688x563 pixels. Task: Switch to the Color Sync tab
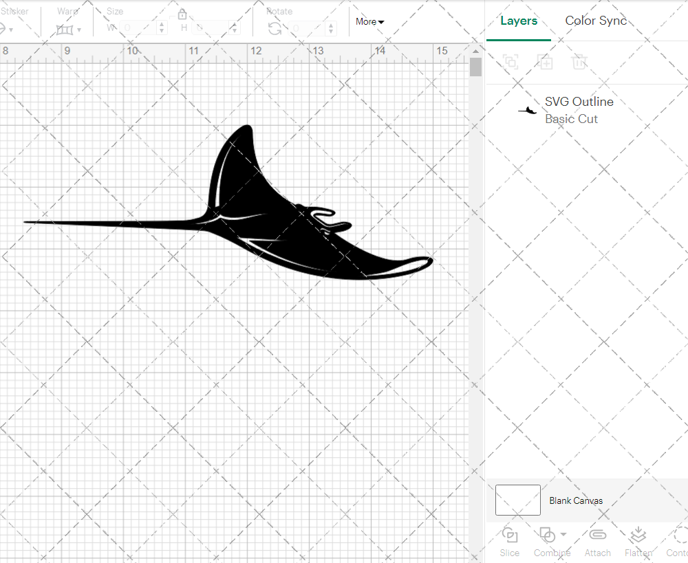(x=595, y=21)
